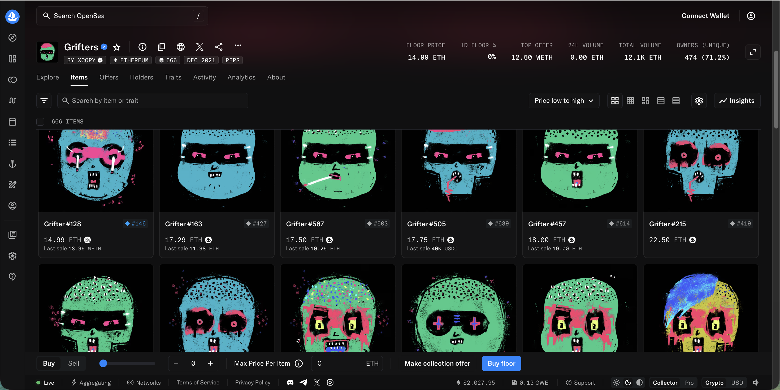Click the Buy floor button
The image size is (780, 390).
501,364
